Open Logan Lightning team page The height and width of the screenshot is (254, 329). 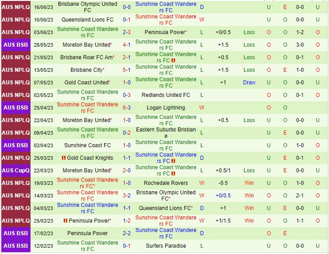[x=166, y=108]
